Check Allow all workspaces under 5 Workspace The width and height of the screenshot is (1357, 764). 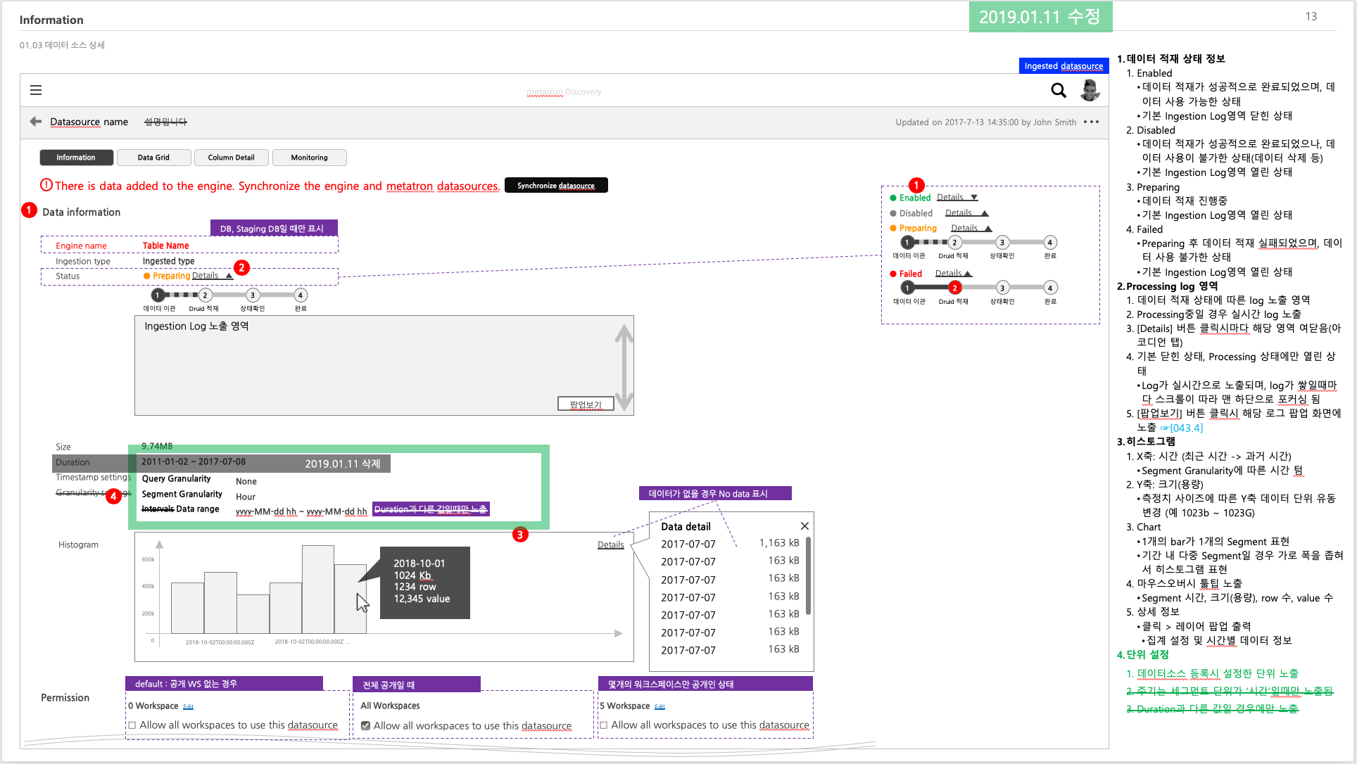pyautogui.click(x=603, y=725)
